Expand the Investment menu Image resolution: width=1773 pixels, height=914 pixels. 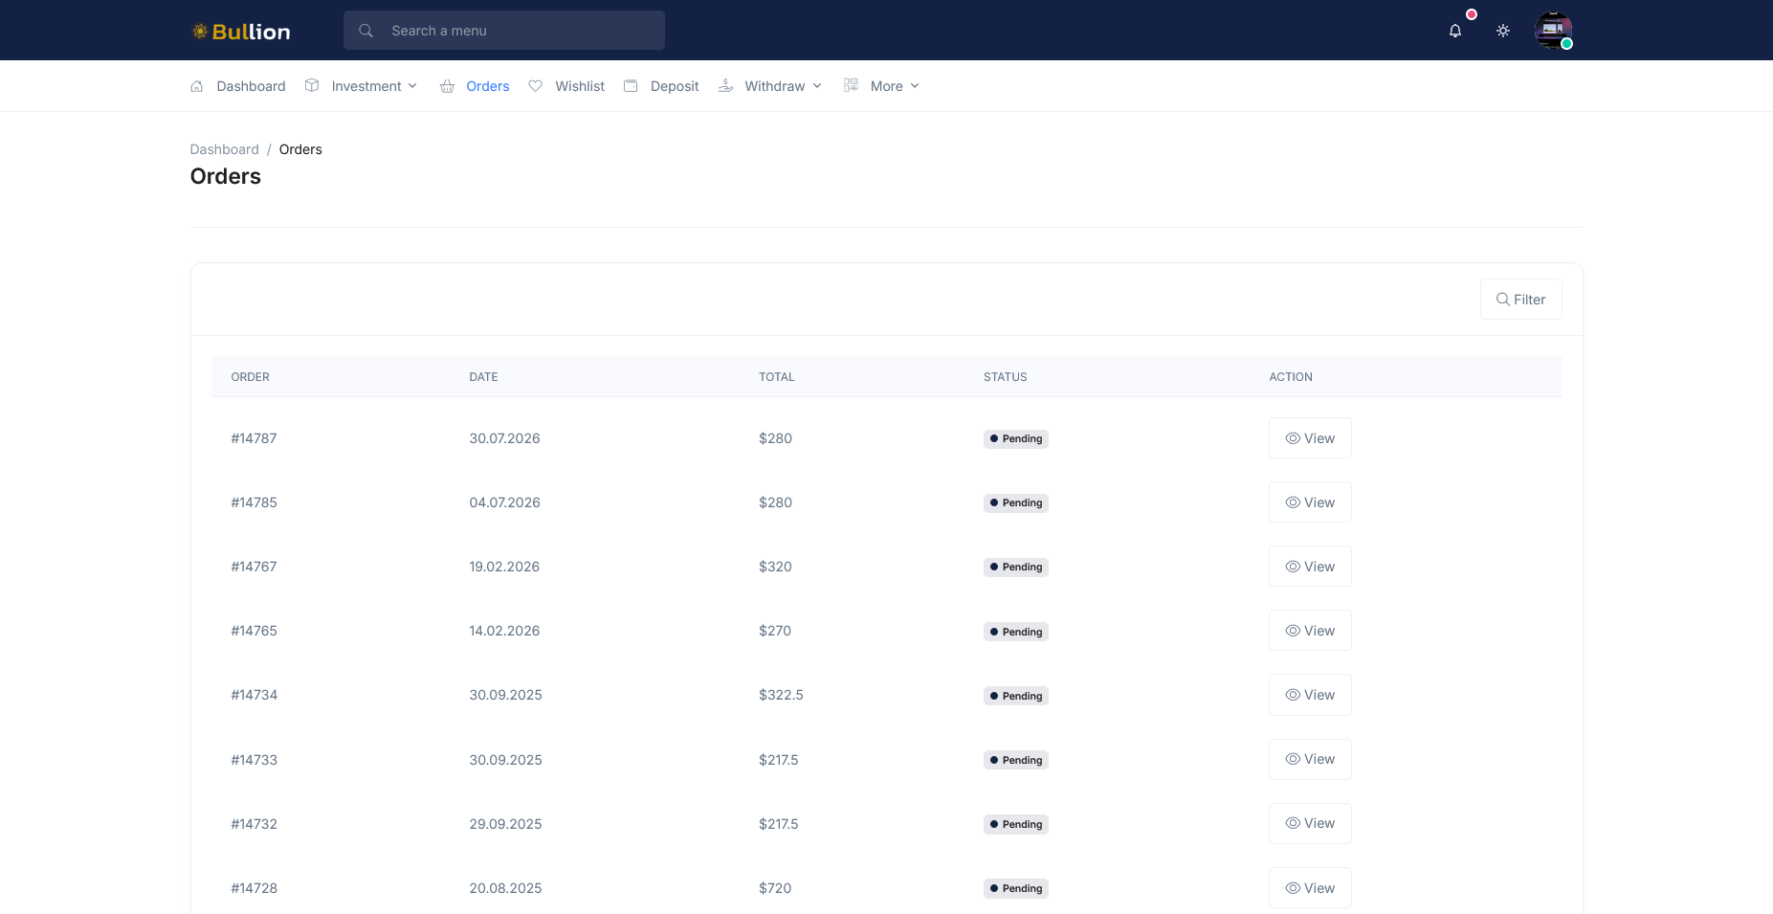374,86
